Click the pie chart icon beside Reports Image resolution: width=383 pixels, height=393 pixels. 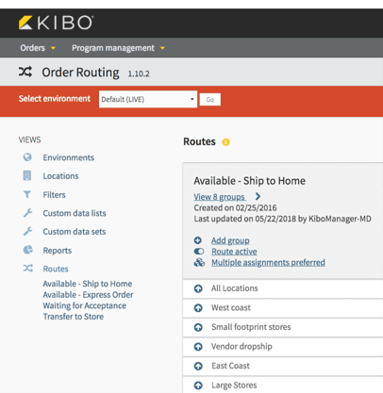click(27, 250)
